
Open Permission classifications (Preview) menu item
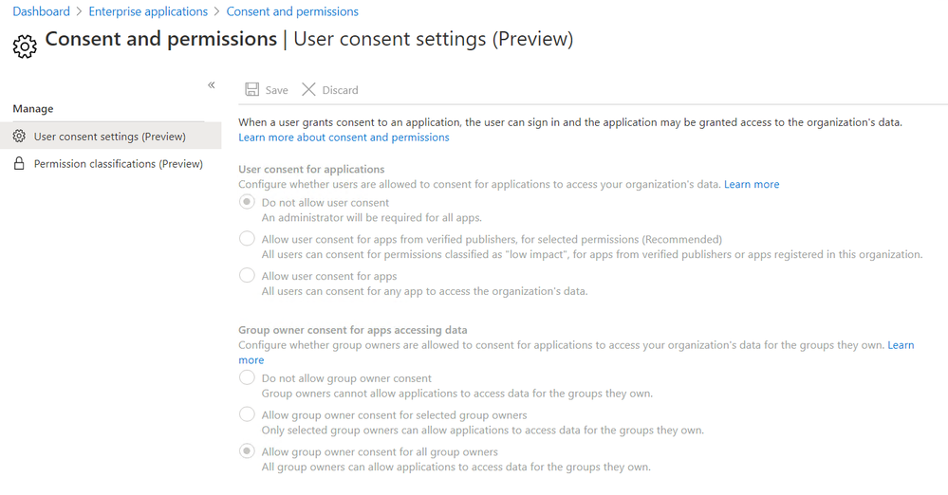coord(118,164)
